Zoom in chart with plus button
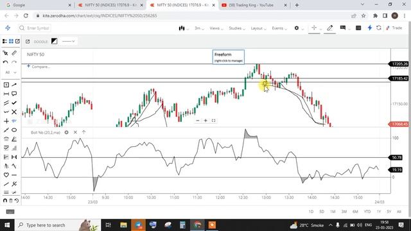This screenshot has height=231, width=411. pyautogui.click(x=205, y=121)
